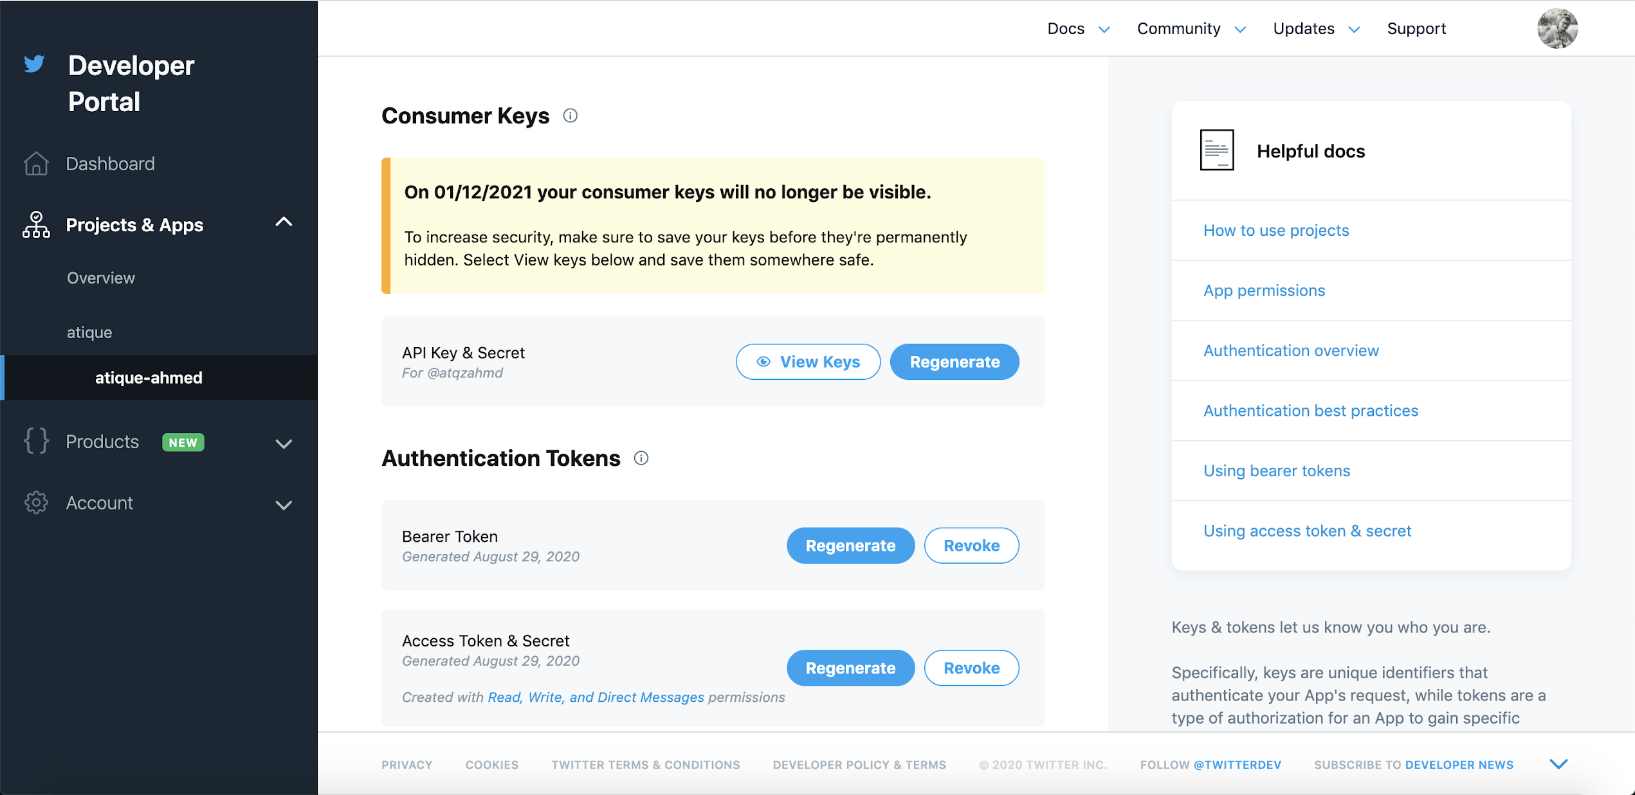Click the Authentication Tokens info icon
This screenshot has width=1635, height=795.
click(641, 458)
